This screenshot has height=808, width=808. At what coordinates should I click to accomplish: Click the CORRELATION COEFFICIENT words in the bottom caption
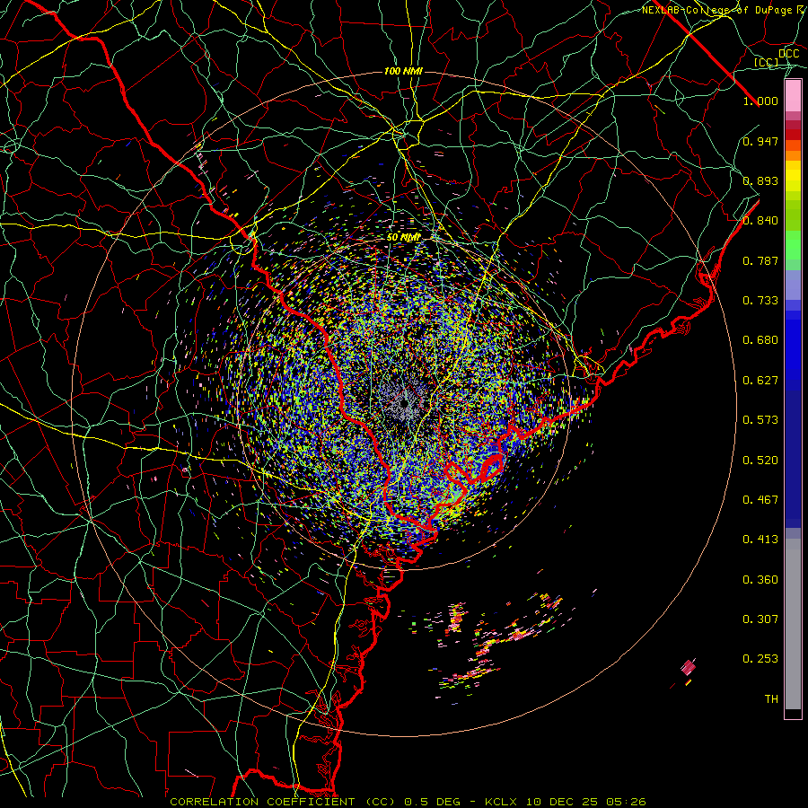tap(263, 802)
